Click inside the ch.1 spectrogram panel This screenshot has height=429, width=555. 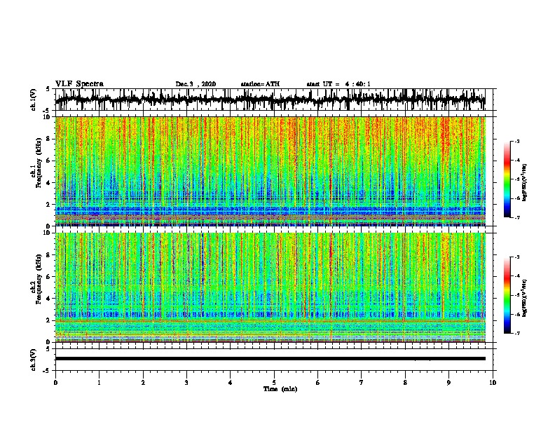point(270,171)
